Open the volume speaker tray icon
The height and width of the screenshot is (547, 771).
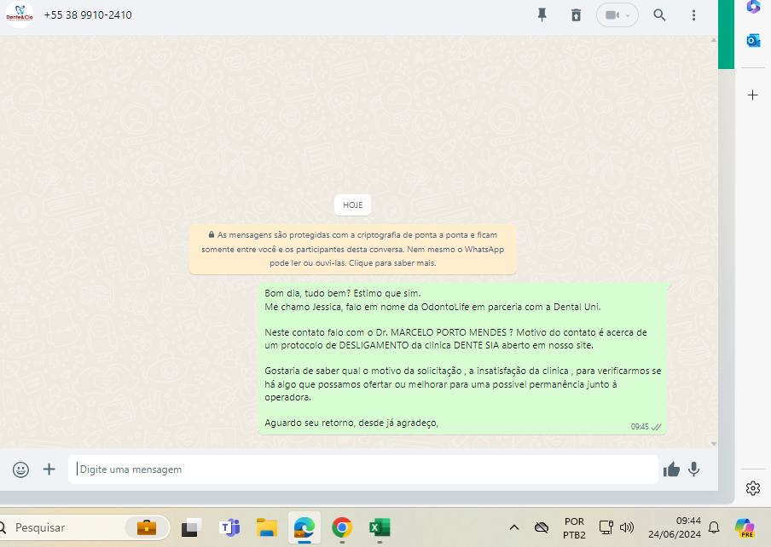tap(626, 528)
